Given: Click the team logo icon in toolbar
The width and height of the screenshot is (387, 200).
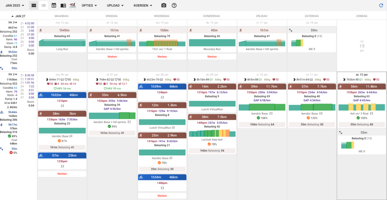Looking at the screenshot, I should [x=73, y=6].
